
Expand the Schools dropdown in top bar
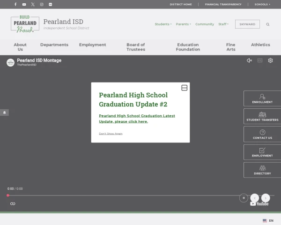(x=262, y=4)
